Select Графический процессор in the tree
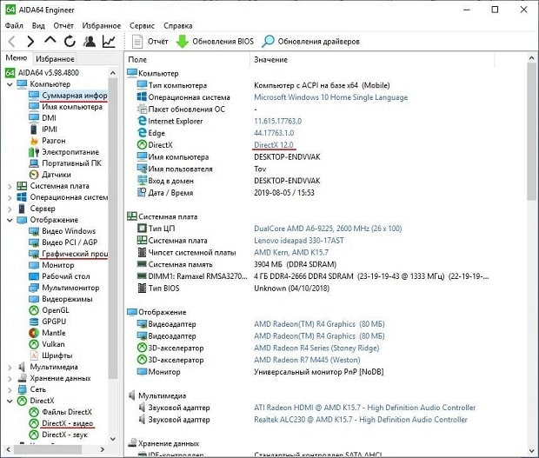The image size is (539, 458). click(74, 254)
